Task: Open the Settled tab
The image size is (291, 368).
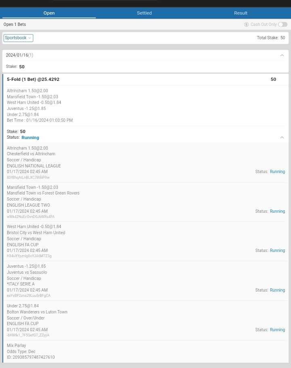Action: [144, 13]
